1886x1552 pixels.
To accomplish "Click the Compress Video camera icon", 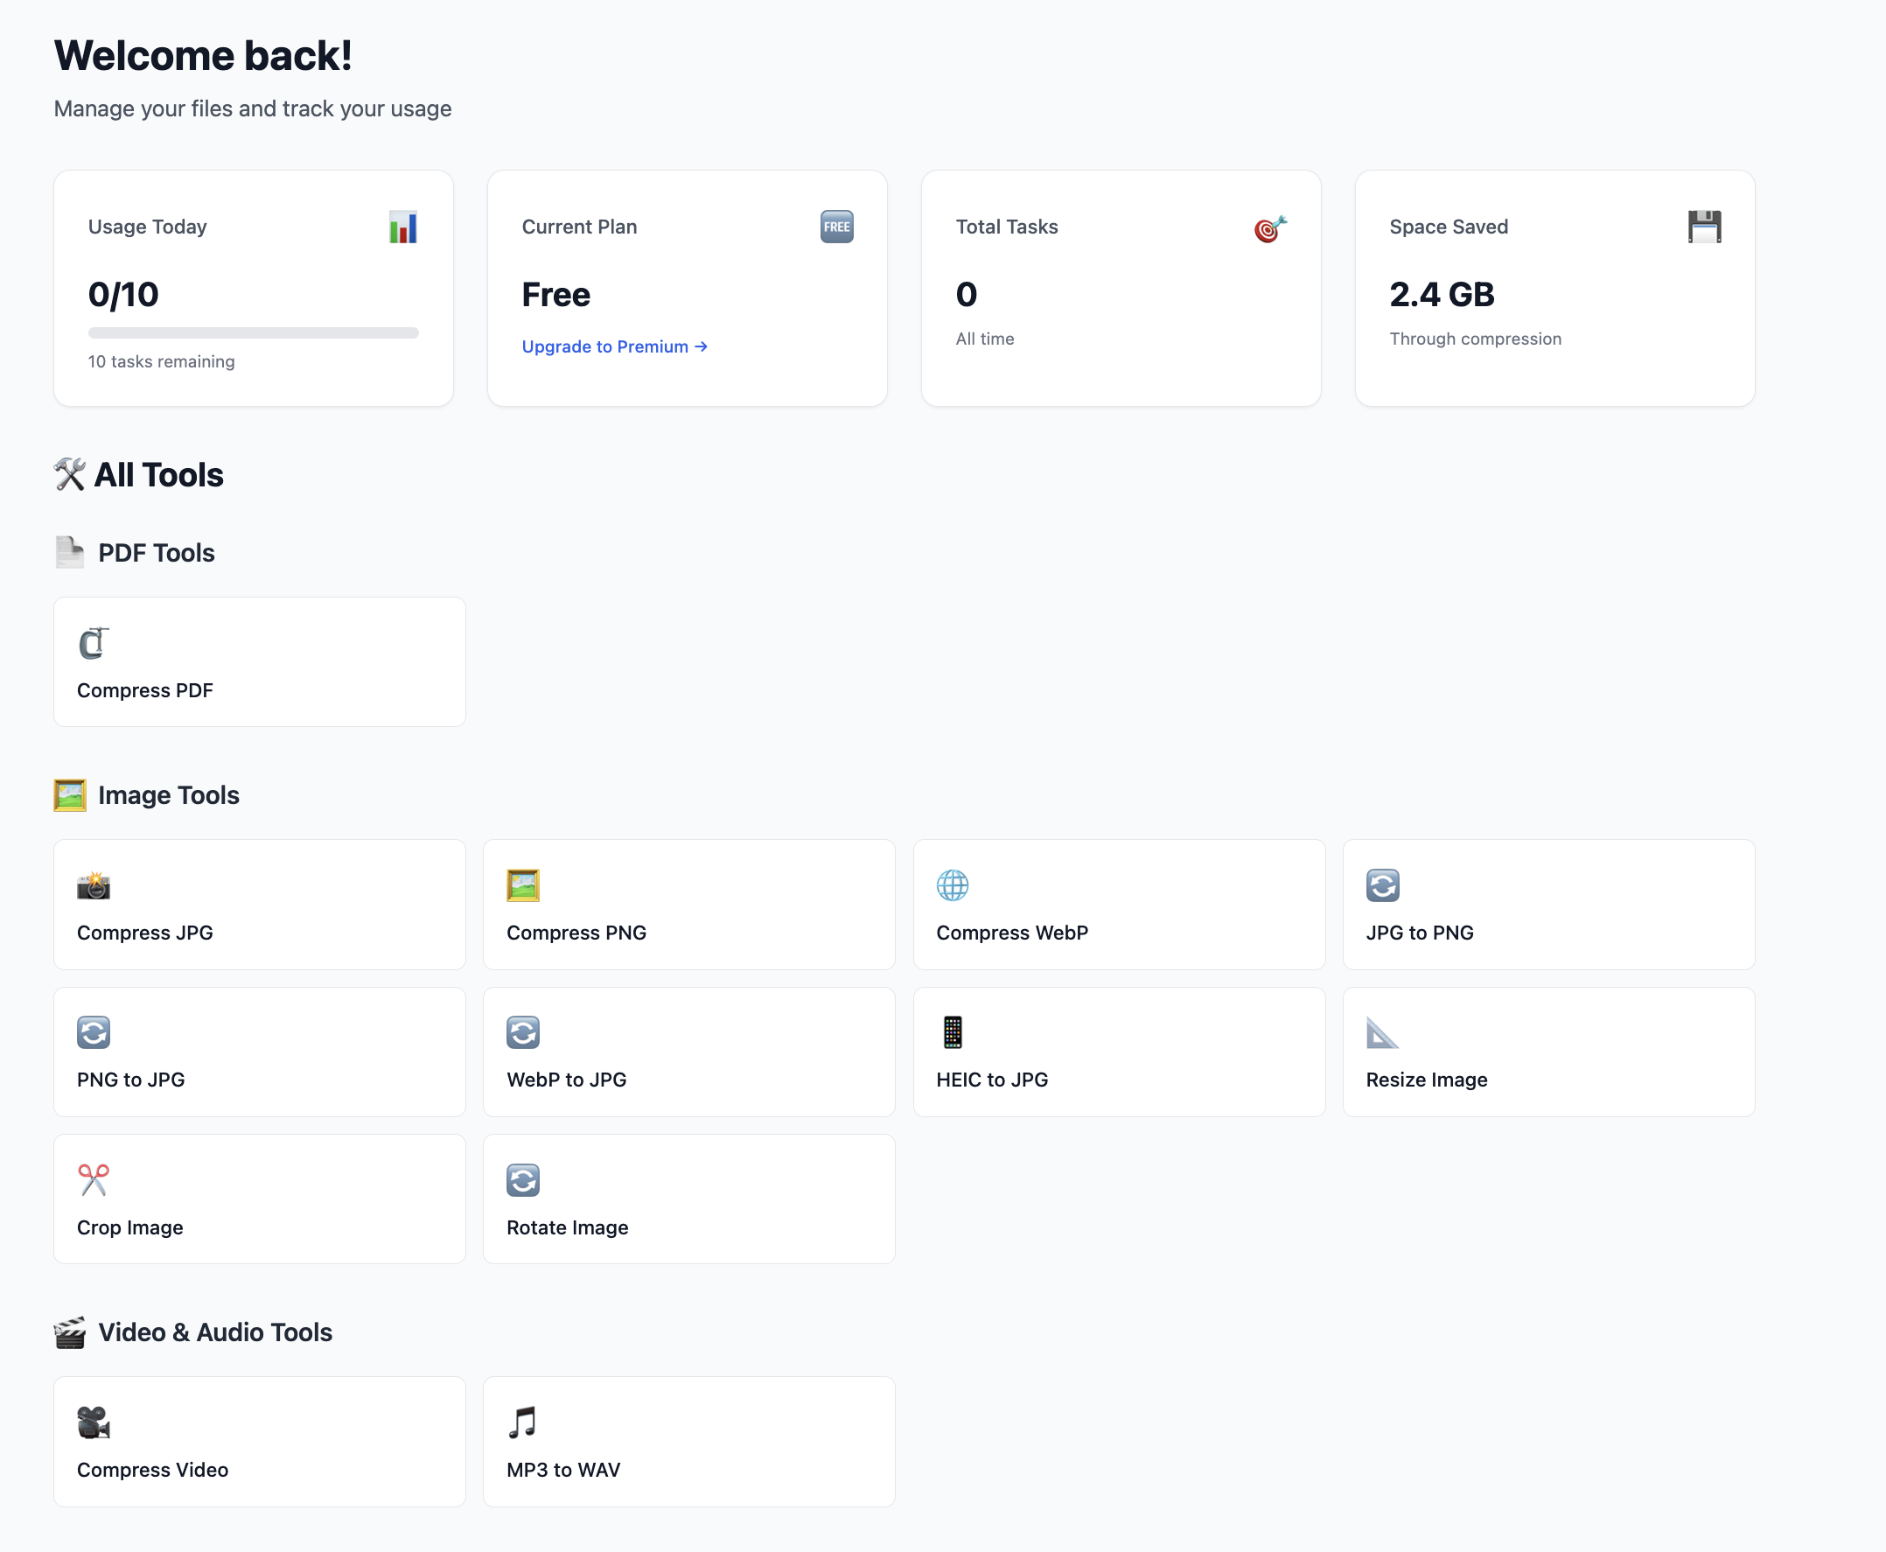I will (93, 1422).
